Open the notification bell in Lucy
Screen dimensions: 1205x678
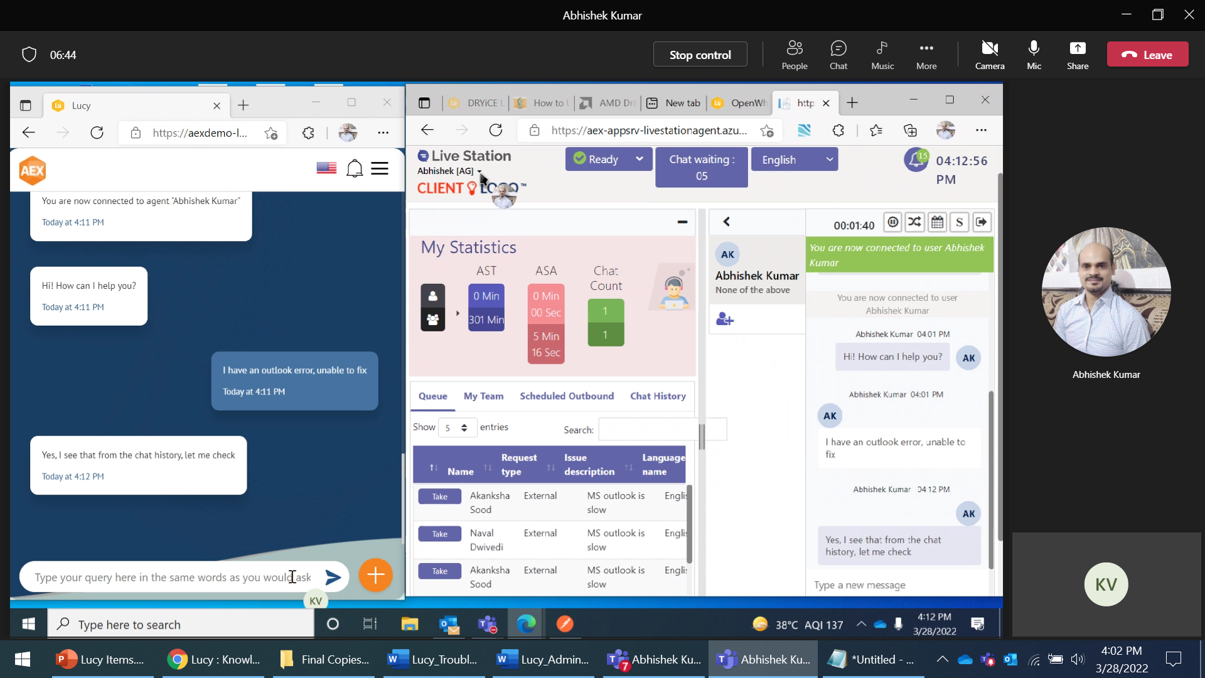[355, 168]
